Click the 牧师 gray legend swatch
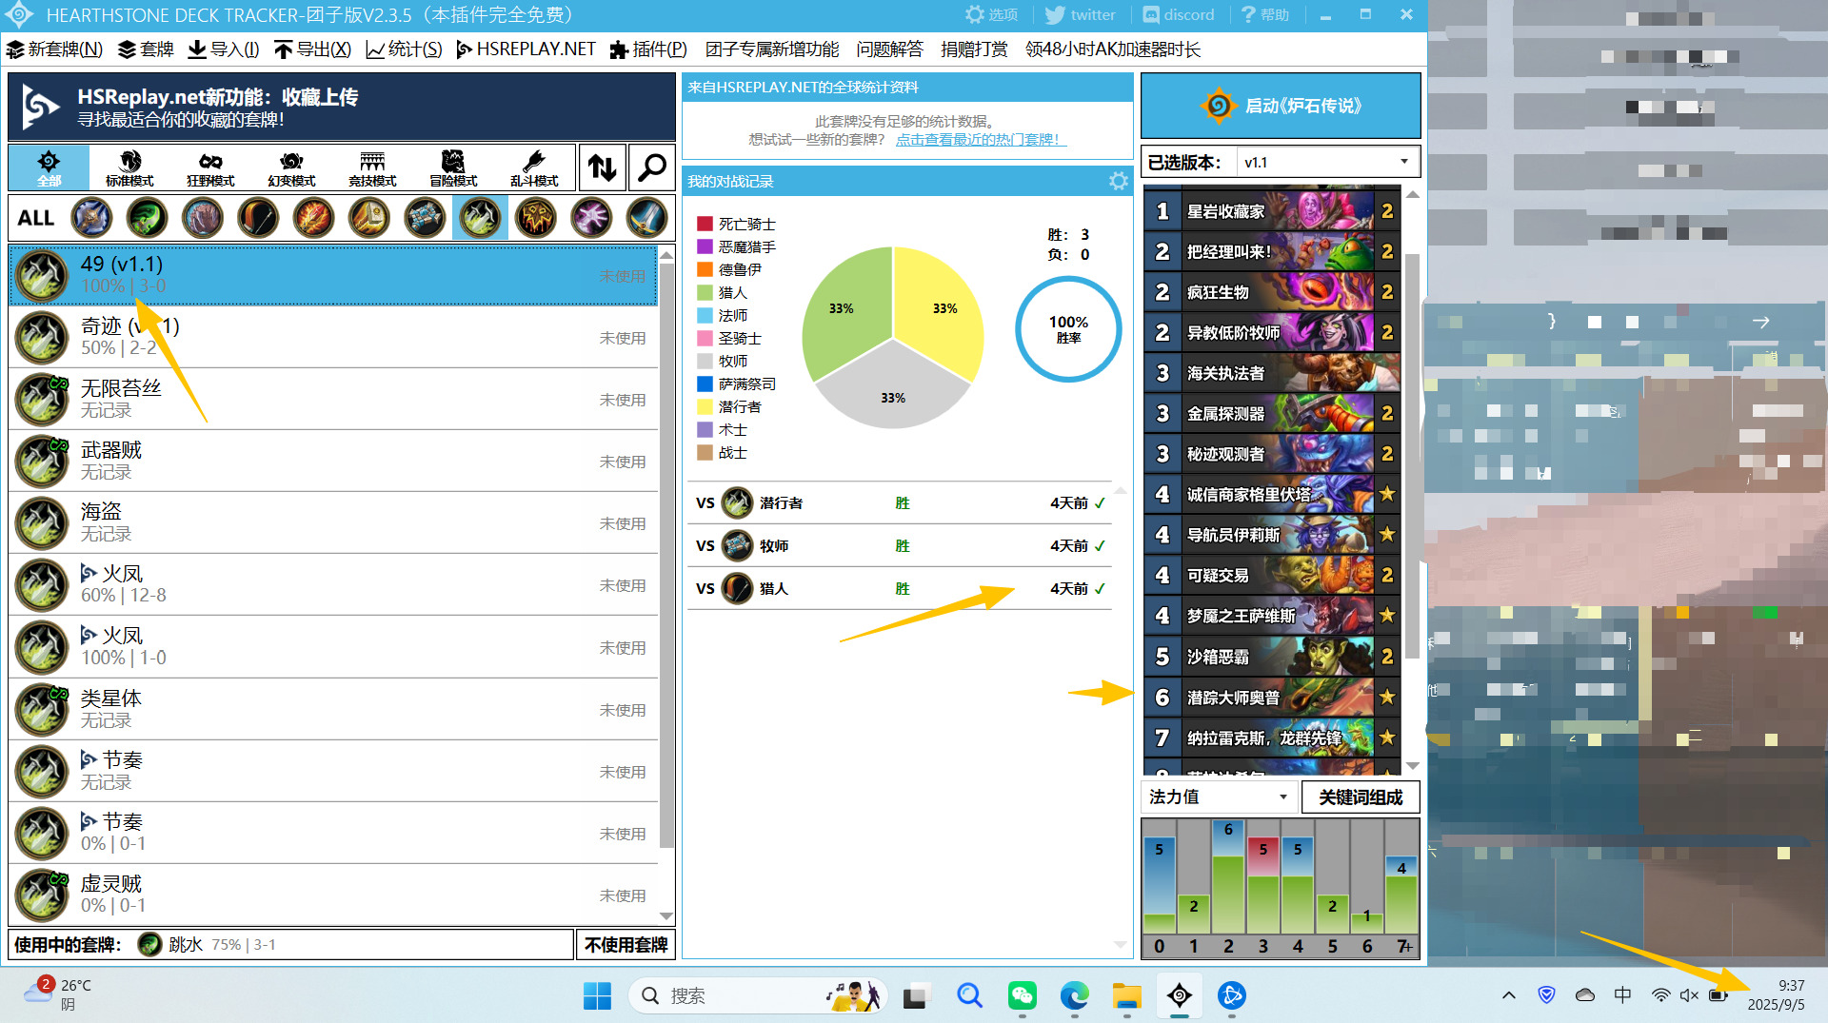The height and width of the screenshot is (1023, 1828). coord(705,361)
